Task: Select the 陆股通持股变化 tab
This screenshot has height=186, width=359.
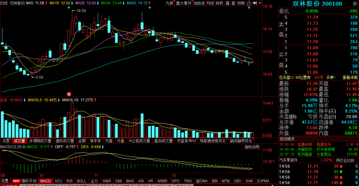Action: tap(213, 141)
